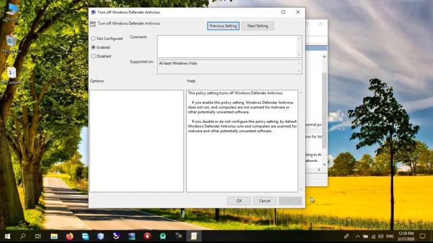Open the red circular app on the taskbar
Image resolution: width=433 pixels, height=243 pixels.
(x=147, y=236)
